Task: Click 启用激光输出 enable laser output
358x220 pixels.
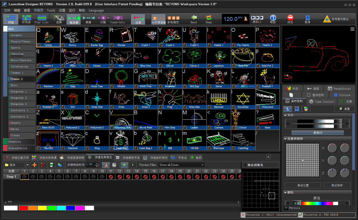Action: pos(336,19)
